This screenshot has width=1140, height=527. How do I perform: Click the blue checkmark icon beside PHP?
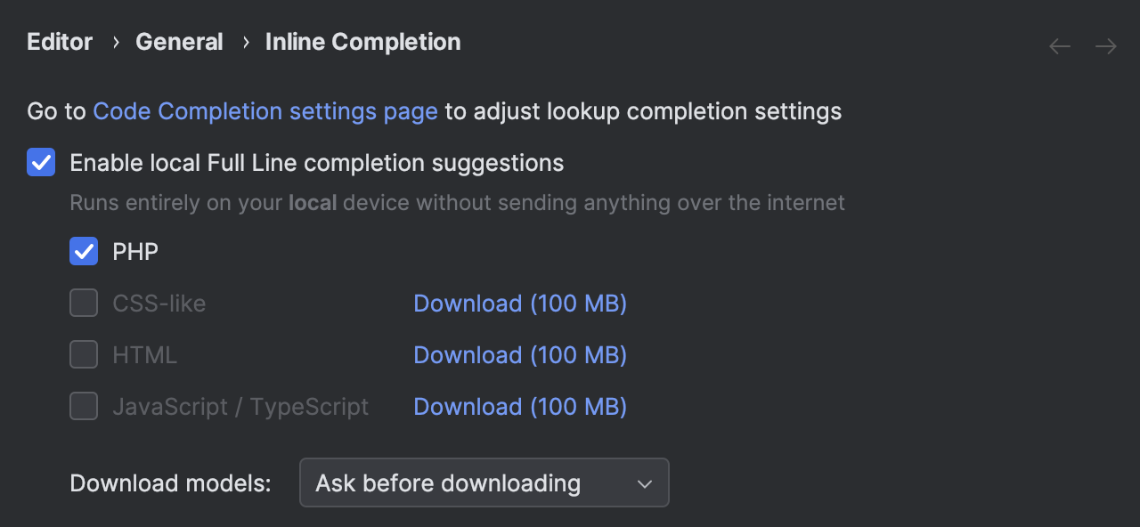click(x=83, y=251)
